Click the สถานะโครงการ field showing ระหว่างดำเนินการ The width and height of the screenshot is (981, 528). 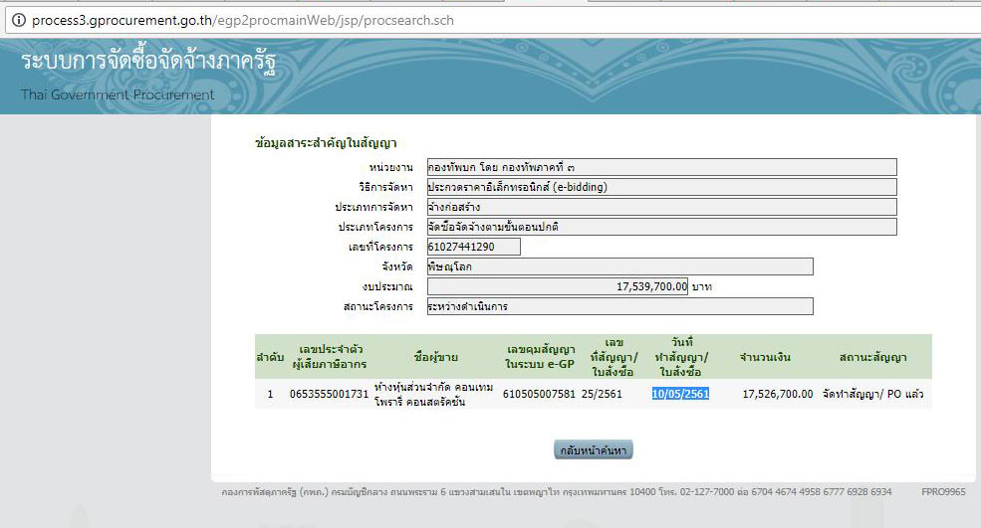[x=619, y=306]
